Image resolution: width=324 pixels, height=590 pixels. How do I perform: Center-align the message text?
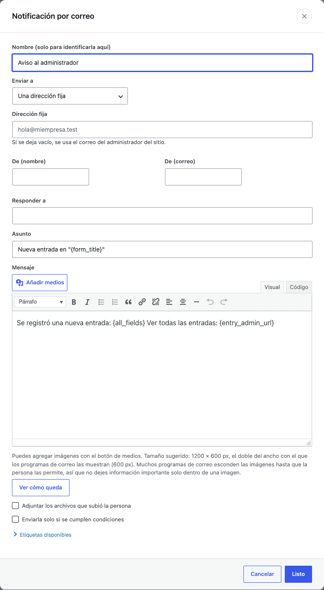(x=183, y=302)
